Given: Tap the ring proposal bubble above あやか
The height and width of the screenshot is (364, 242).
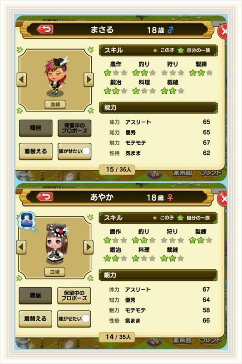Looking at the screenshot, I should coord(27,220).
